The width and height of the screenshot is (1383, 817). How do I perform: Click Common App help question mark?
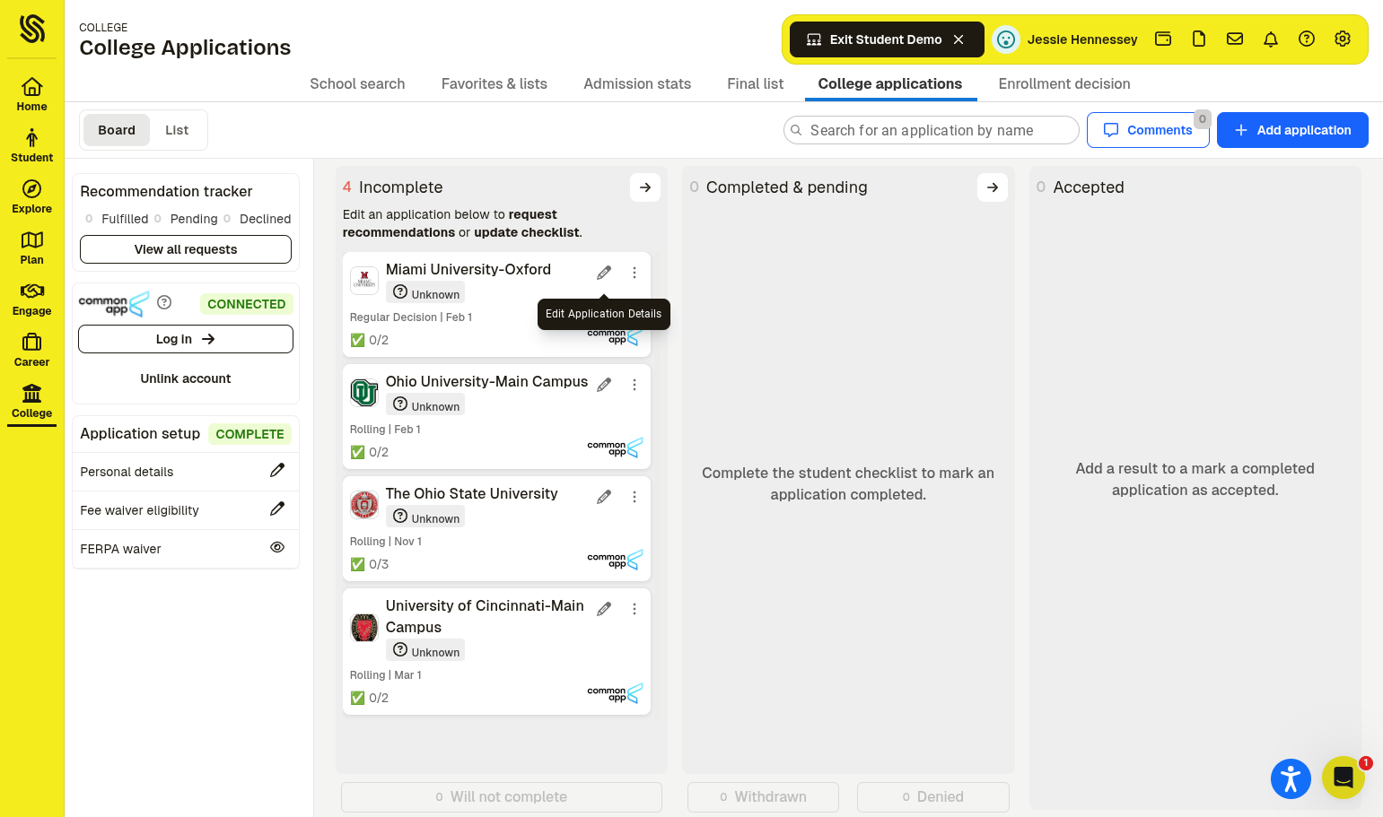164,302
